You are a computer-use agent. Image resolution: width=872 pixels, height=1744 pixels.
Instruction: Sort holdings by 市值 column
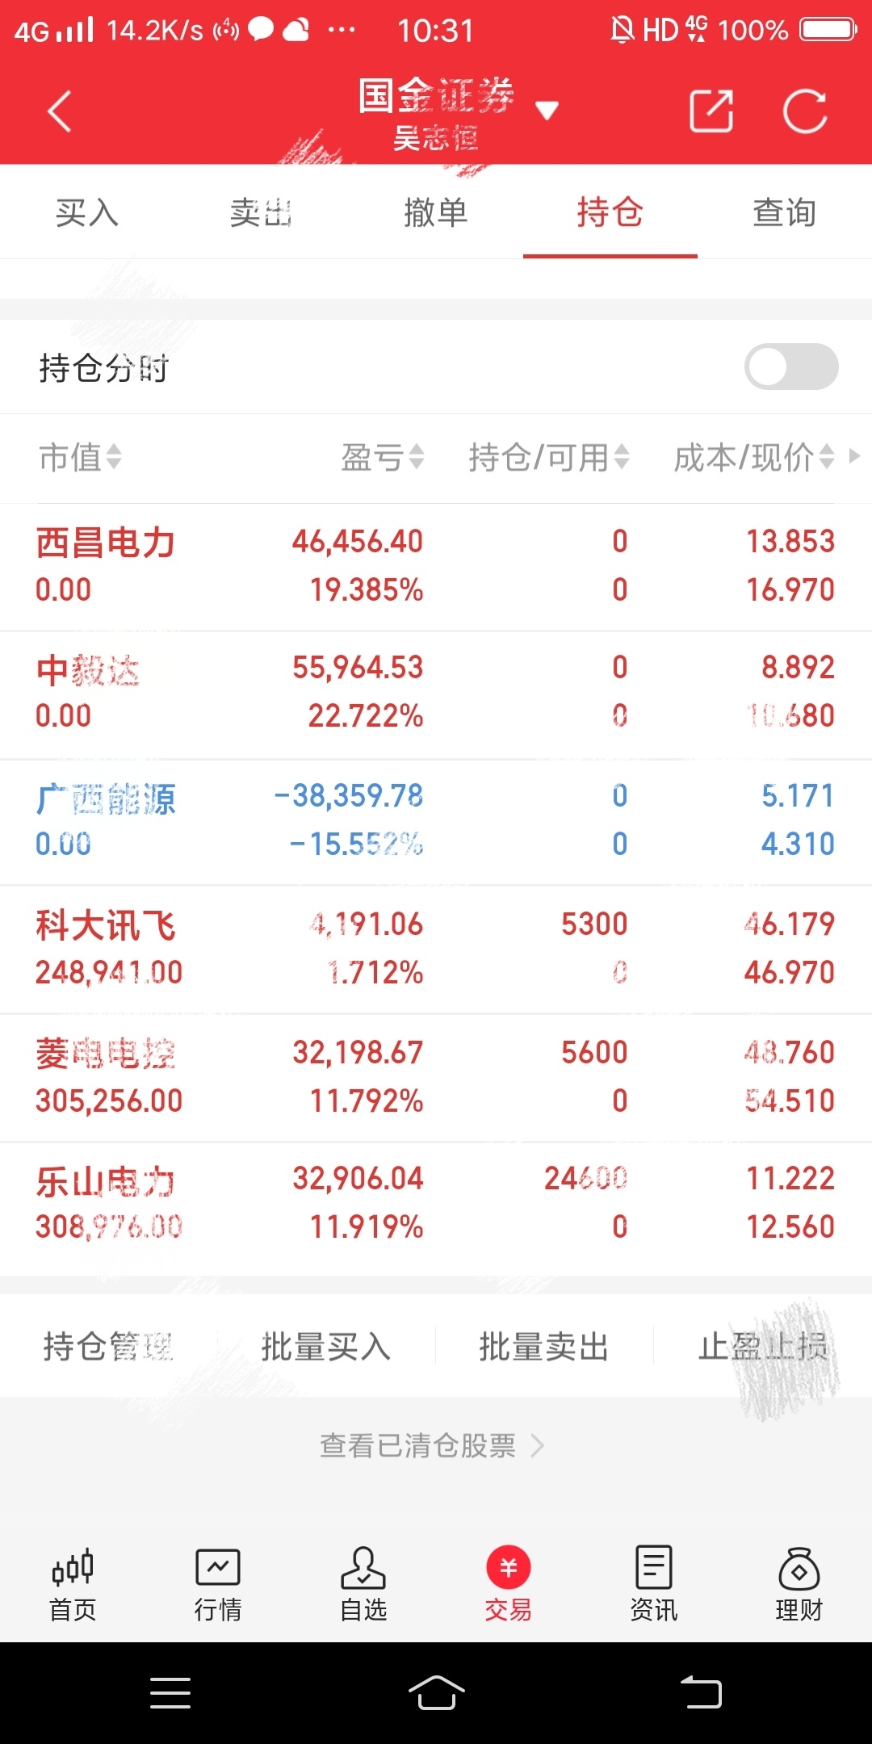pos(80,457)
